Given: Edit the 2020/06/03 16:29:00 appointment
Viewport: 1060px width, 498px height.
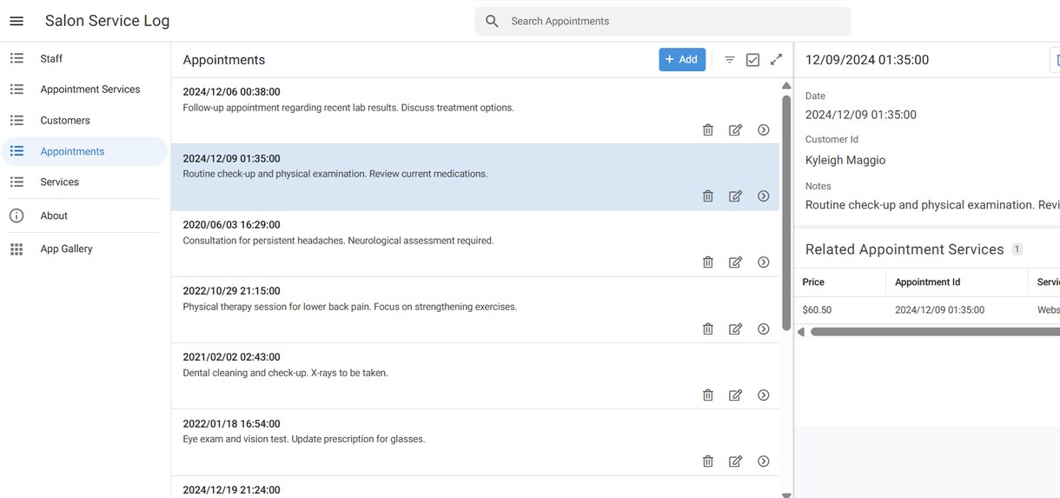Looking at the screenshot, I should pos(736,262).
